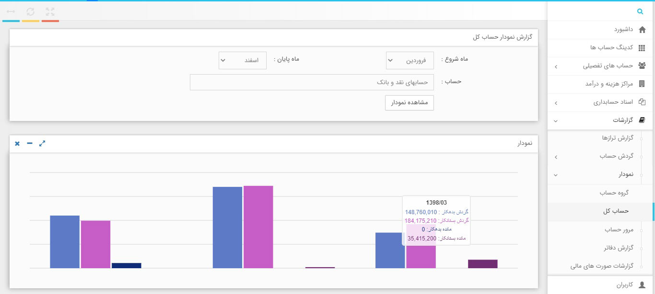Click the کدینگ حساب ها grid icon
Viewport: 655px width, 294px height.
pyautogui.click(x=643, y=48)
